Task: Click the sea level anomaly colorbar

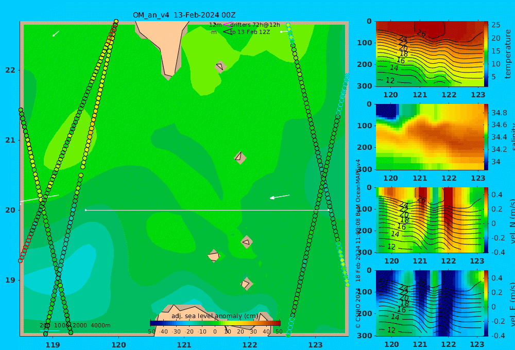Action: (215, 323)
